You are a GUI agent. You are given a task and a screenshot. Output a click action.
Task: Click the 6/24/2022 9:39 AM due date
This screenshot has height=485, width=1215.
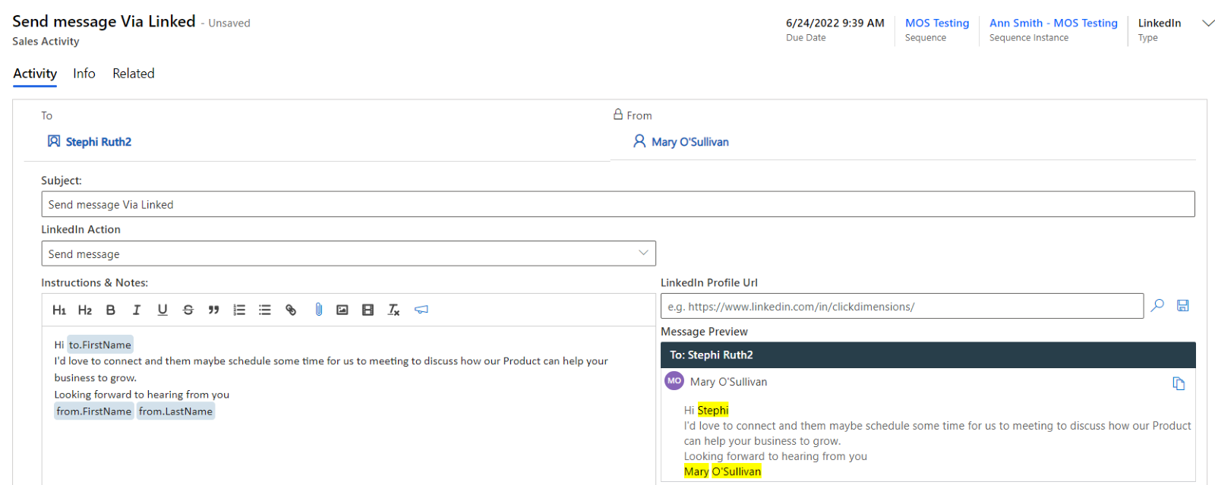coord(835,23)
